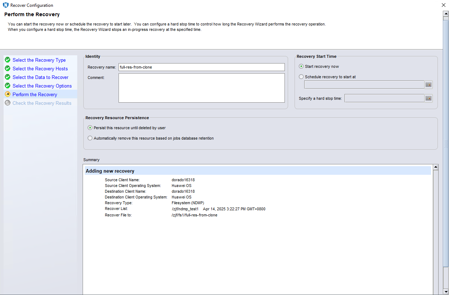Click the Recovery name input field

[x=202, y=67]
